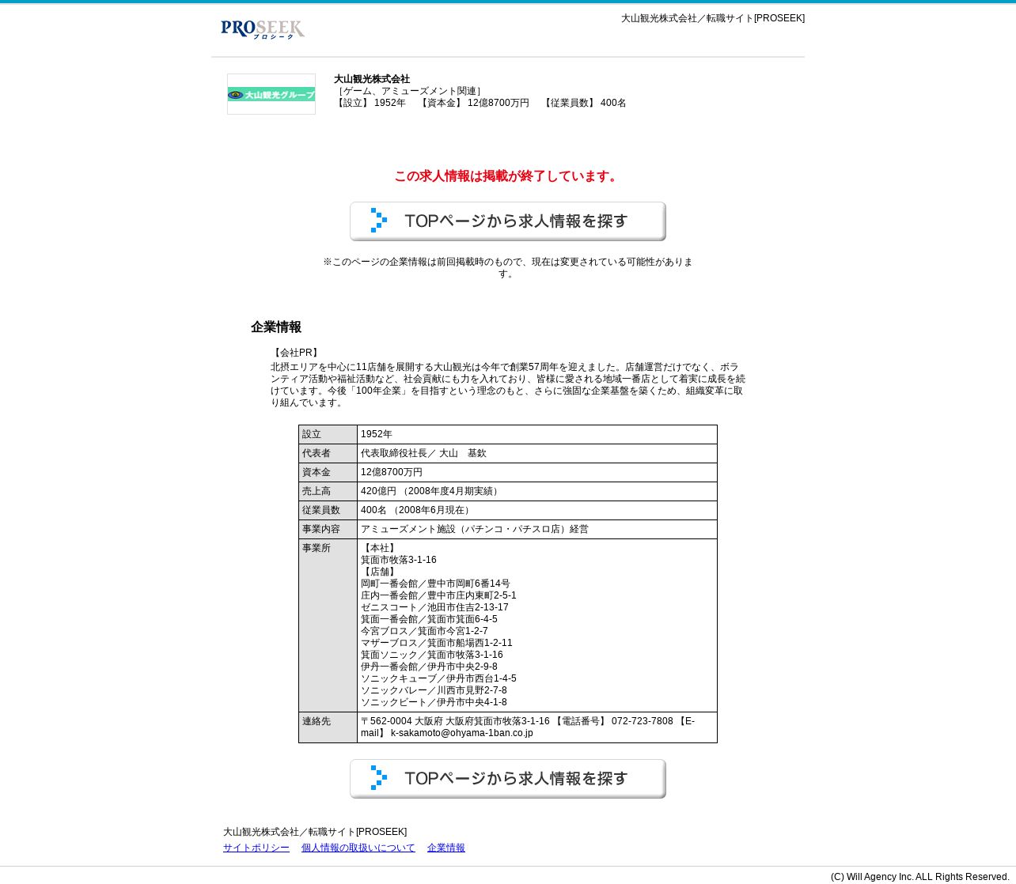The height and width of the screenshot is (884, 1016).
Task: Click the 伊丹一番会館 store line
Action: (429, 667)
